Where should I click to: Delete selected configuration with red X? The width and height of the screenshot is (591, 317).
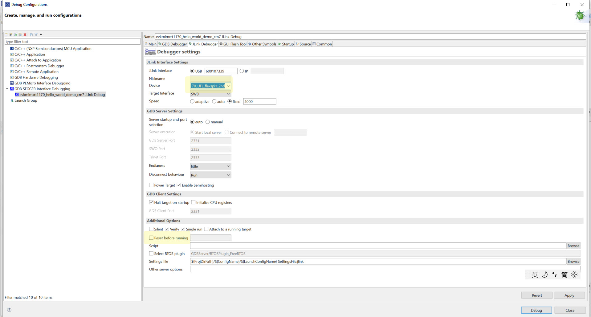point(25,35)
